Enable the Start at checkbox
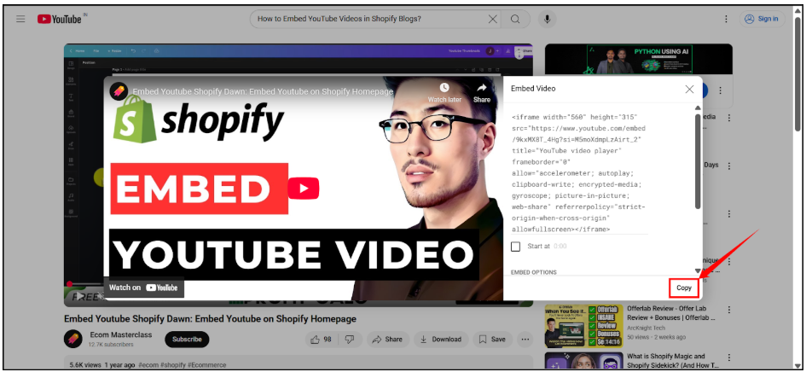This screenshot has height=372, width=806. point(515,247)
